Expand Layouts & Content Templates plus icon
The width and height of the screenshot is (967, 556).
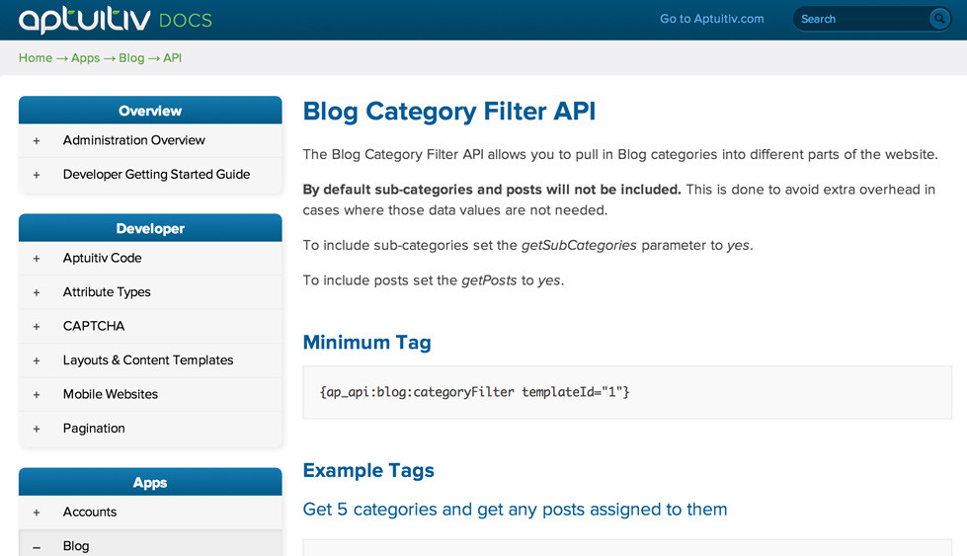coord(37,360)
